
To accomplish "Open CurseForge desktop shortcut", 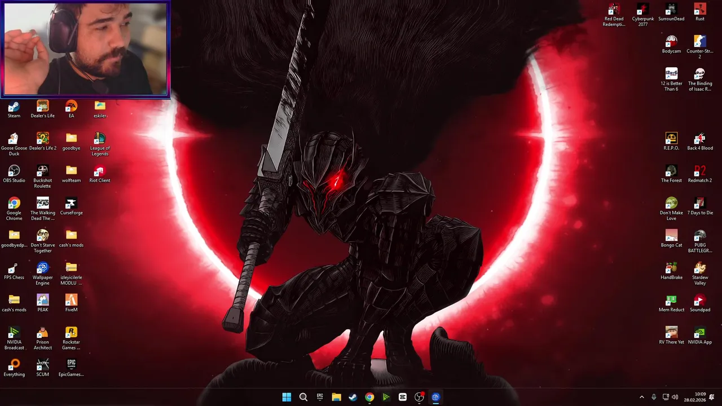I will tap(71, 206).
